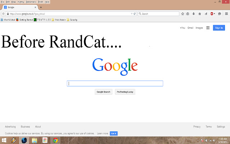Open the Edit menu

pos(8,2)
